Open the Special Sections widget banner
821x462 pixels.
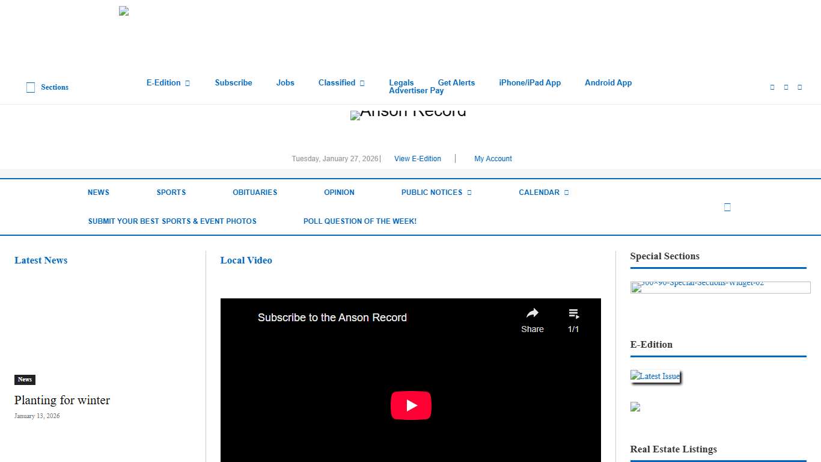point(720,287)
